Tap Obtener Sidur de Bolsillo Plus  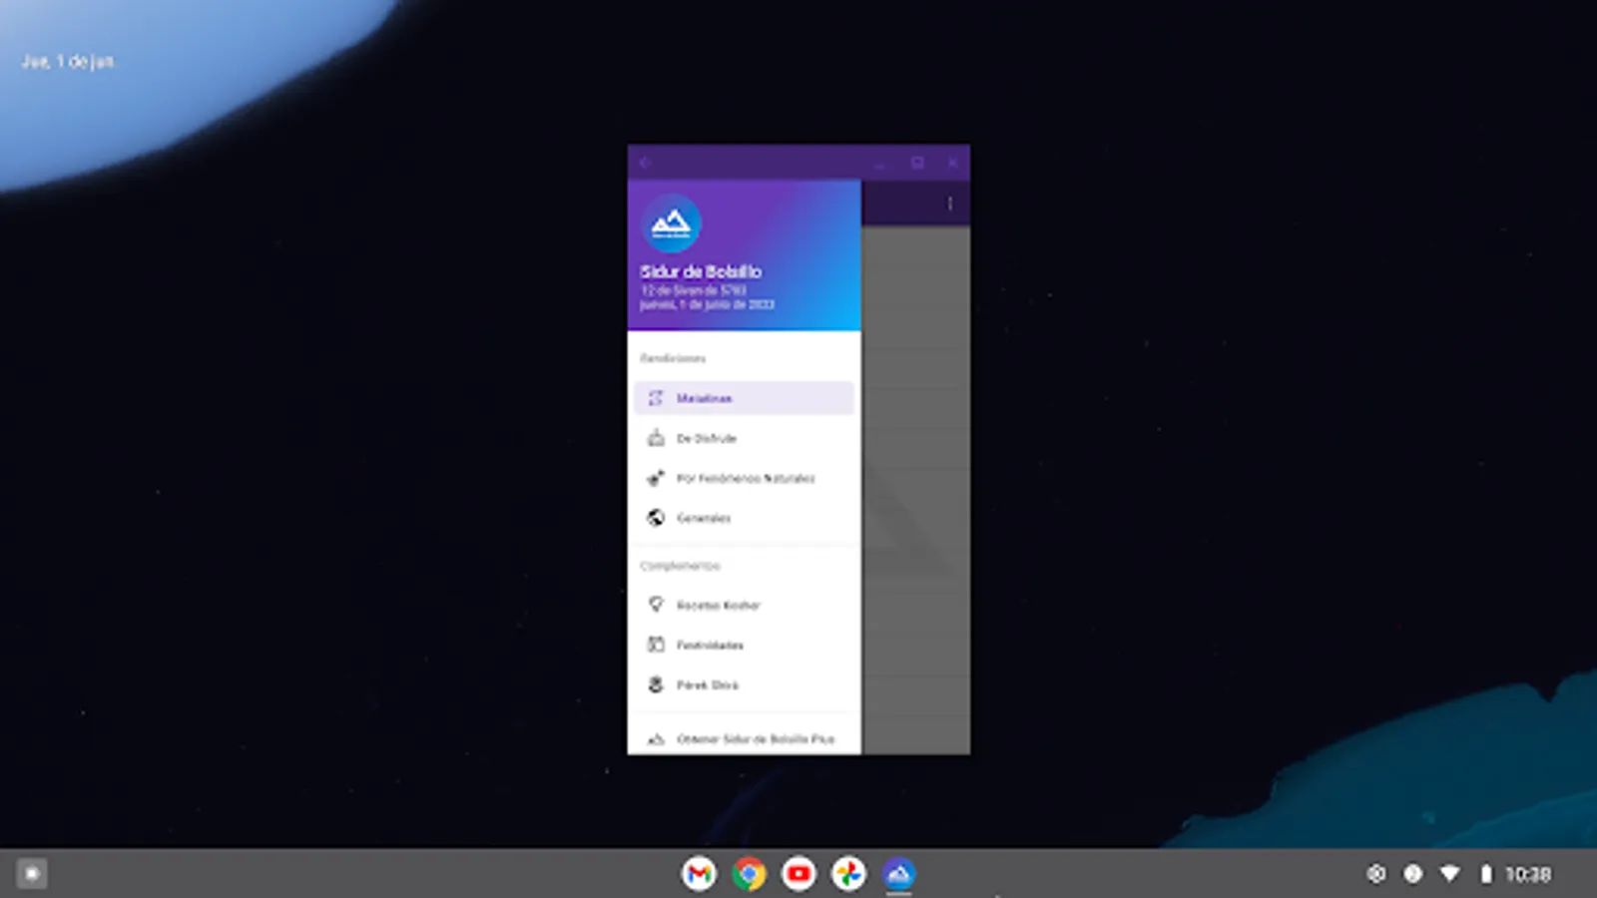pos(744,739)
